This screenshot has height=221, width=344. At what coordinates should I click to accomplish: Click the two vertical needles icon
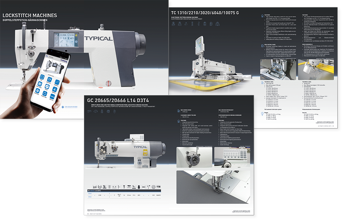(x=109, y=187)
